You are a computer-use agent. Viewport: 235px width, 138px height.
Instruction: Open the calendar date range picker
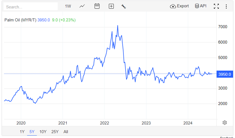[x=97, y=6]
